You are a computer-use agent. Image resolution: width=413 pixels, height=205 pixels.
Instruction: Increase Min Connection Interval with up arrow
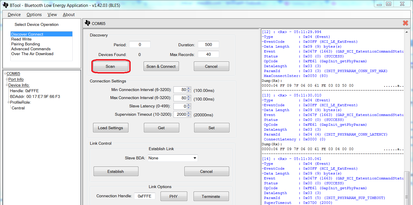coord(189,89)
